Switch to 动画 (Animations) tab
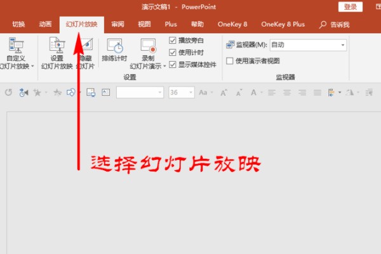 point(45,24)
